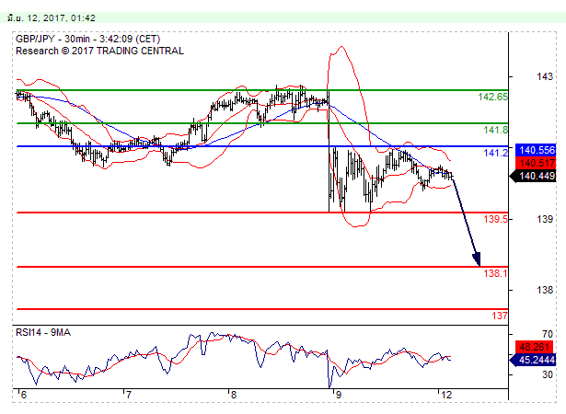Screen dimensions: 566x414
Task: Click the RSI axis label 70
Action: pyautogui.click(x=548, y=334)
